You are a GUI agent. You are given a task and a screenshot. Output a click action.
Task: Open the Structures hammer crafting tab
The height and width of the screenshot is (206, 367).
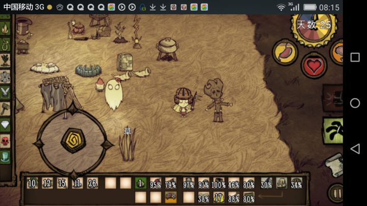(x=5, y=108)
